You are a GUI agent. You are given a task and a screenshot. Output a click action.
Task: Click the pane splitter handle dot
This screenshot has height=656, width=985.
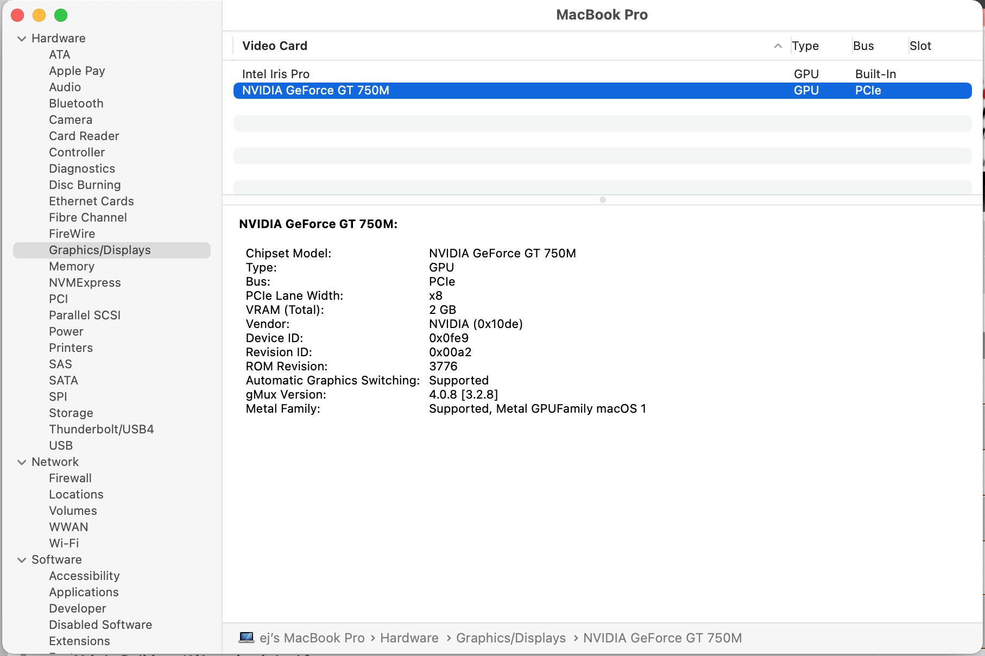603,200
